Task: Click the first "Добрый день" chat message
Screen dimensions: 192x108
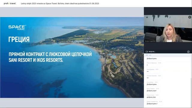Action: 151,58
